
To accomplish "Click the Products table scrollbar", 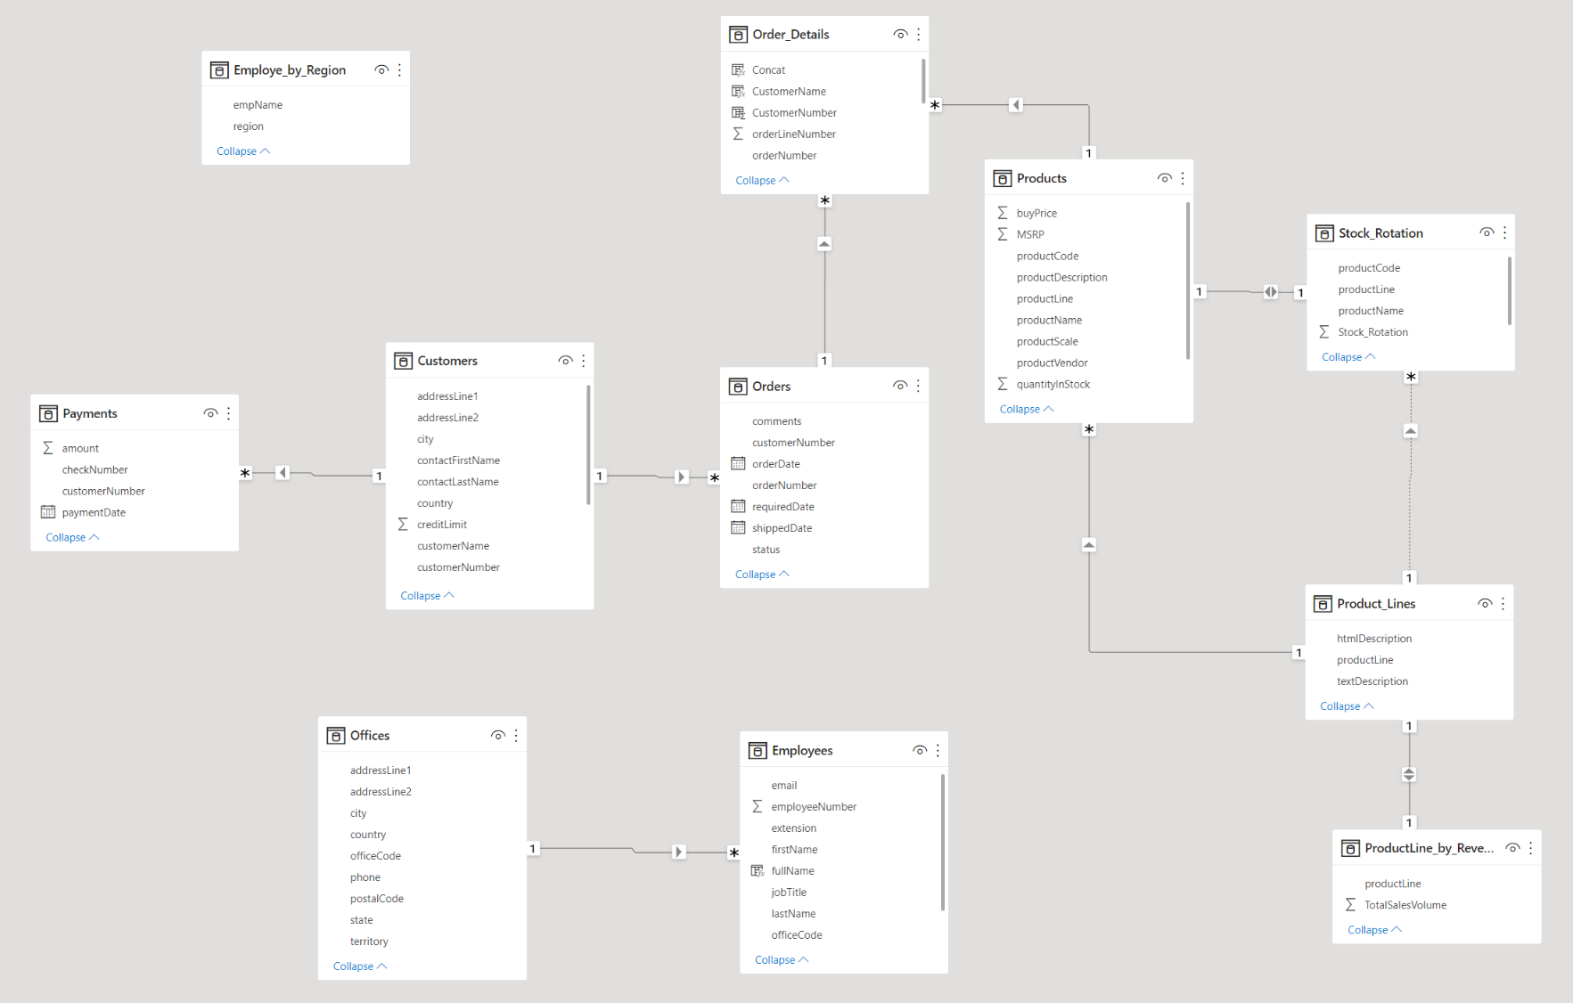I will click(1188, 281).
